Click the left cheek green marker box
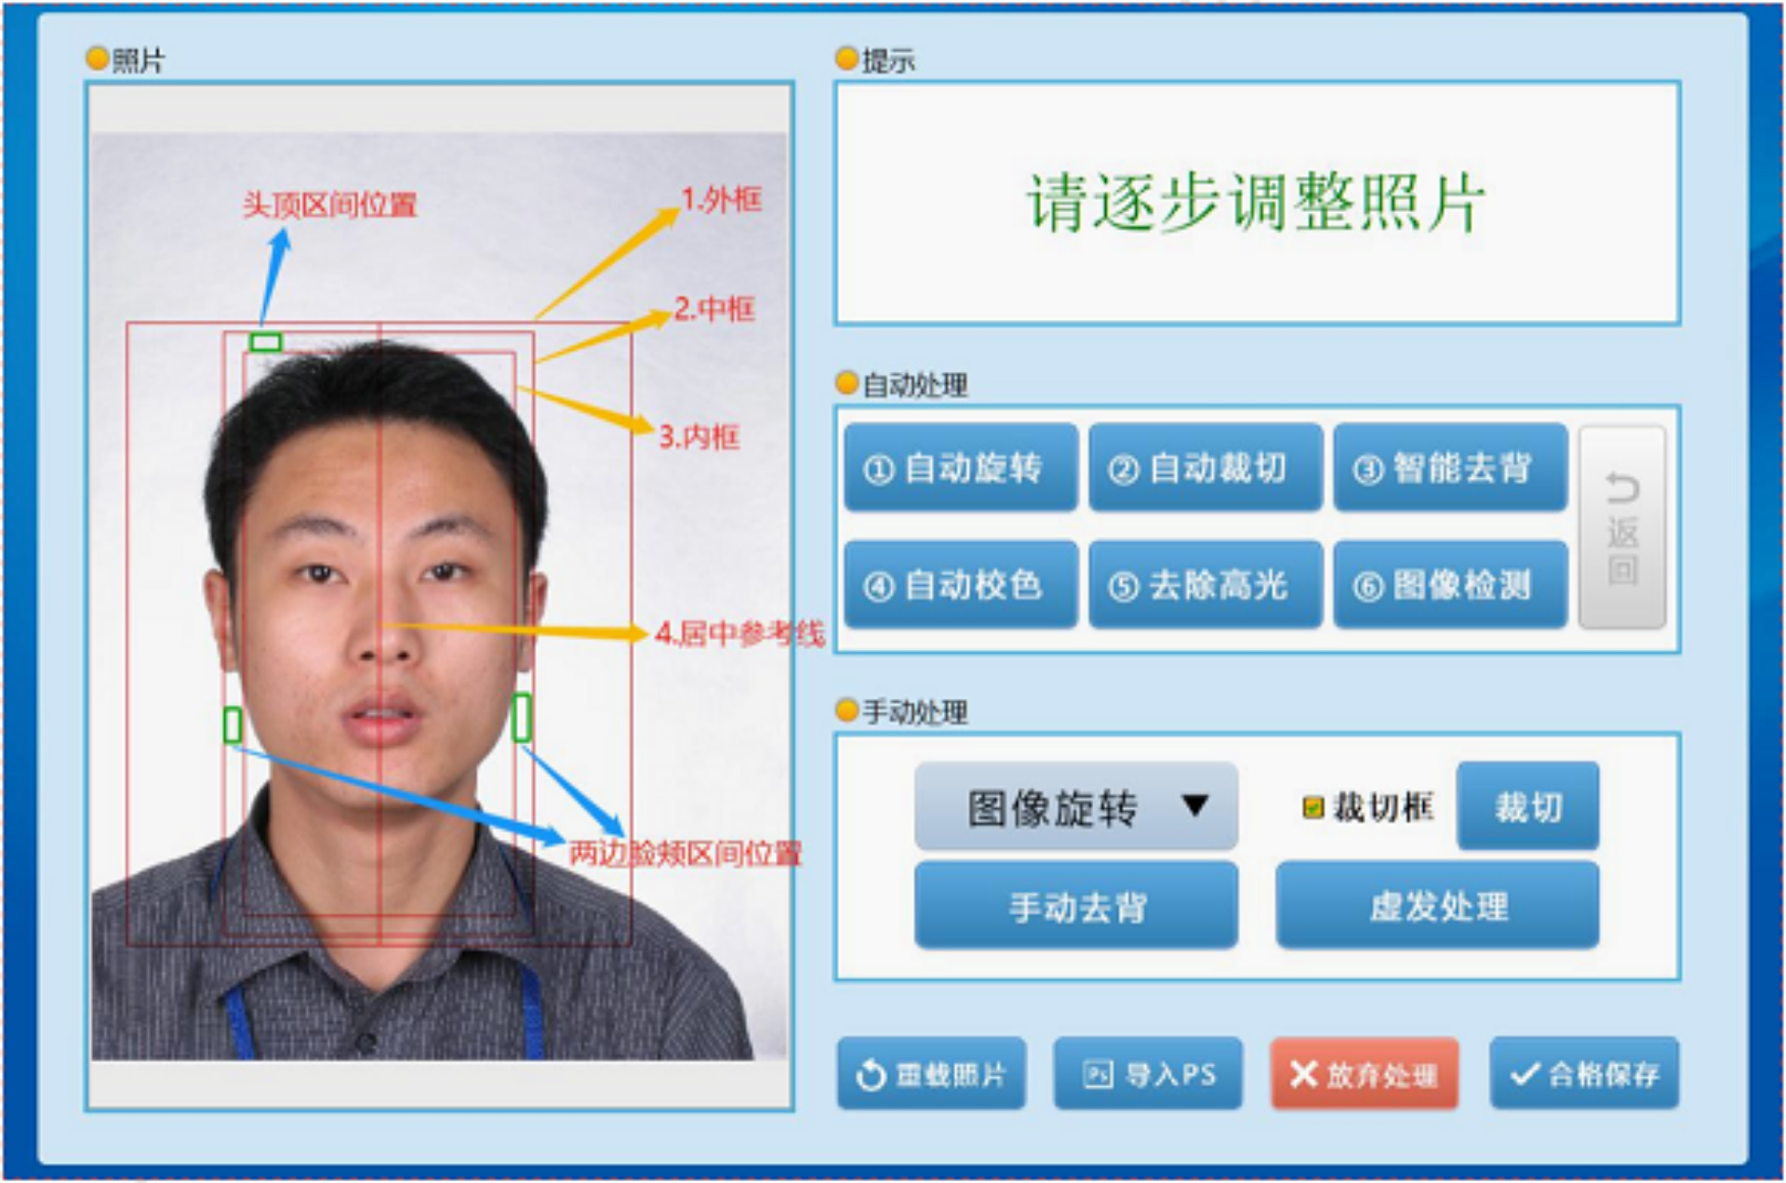Screen dimensions: 1786x1183 click(233, 724)
